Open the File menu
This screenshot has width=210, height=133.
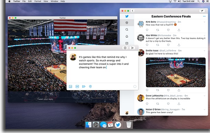[x=24, y=1]
